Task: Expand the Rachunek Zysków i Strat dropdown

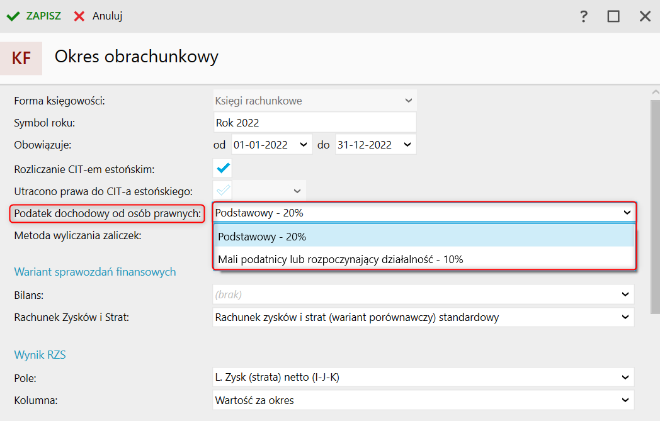Action: click(625, 317)
